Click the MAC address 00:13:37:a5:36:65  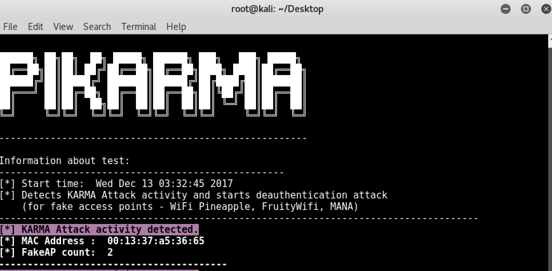156,241
